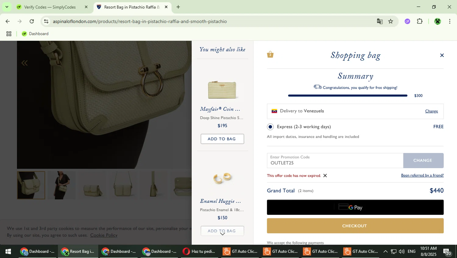Select fourth bag with strap thumbnail

(123, 185)
